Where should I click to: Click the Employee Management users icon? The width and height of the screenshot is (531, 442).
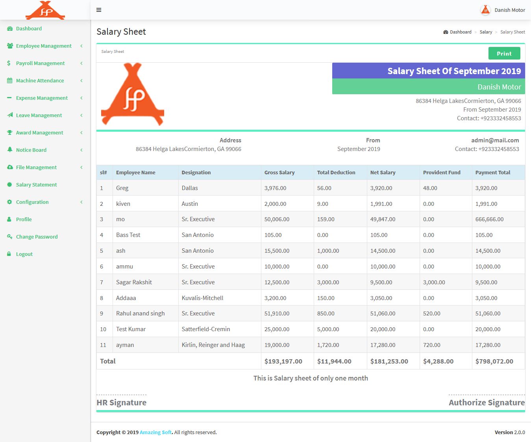(x=10, y=46)
